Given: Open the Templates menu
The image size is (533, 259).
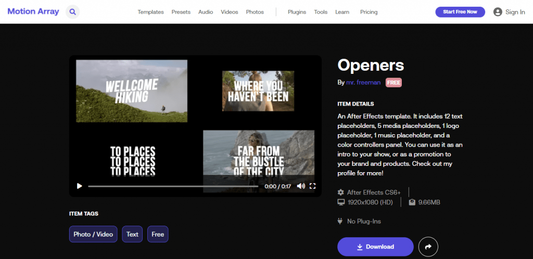Looking at the screenshot, I should coord(150,12).
